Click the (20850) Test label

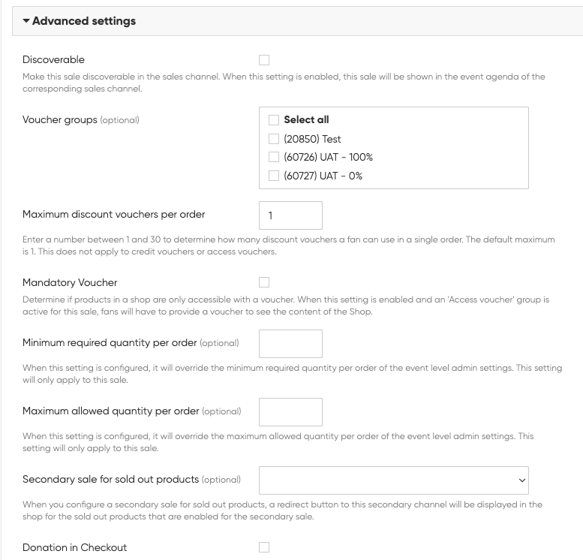click(312, 139)
